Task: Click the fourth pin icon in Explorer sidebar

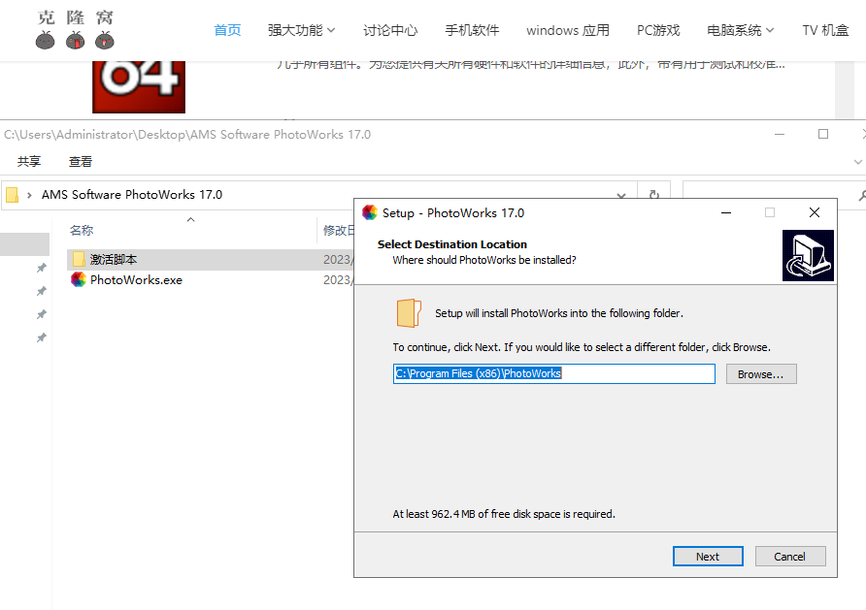Action: [x=42, y=337]
